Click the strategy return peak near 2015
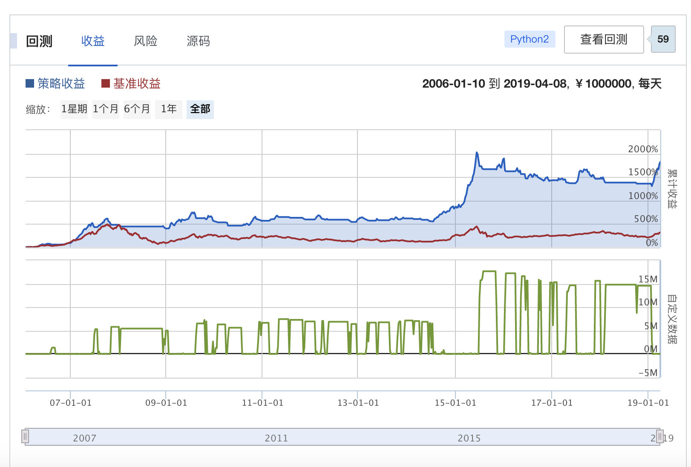The image size is (691, 467). (477, 153)
